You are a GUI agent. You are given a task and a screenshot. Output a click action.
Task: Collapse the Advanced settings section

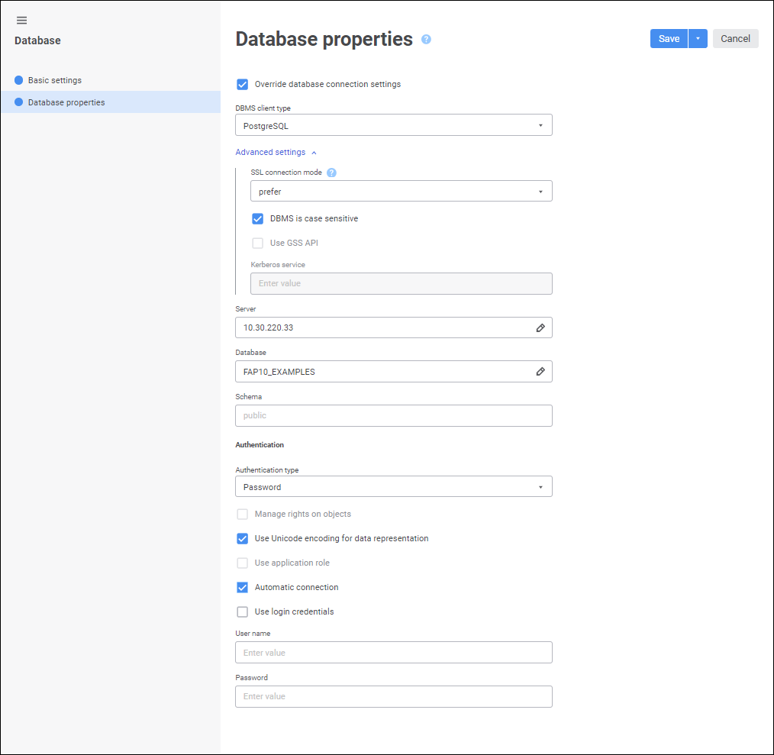point(276,152)
